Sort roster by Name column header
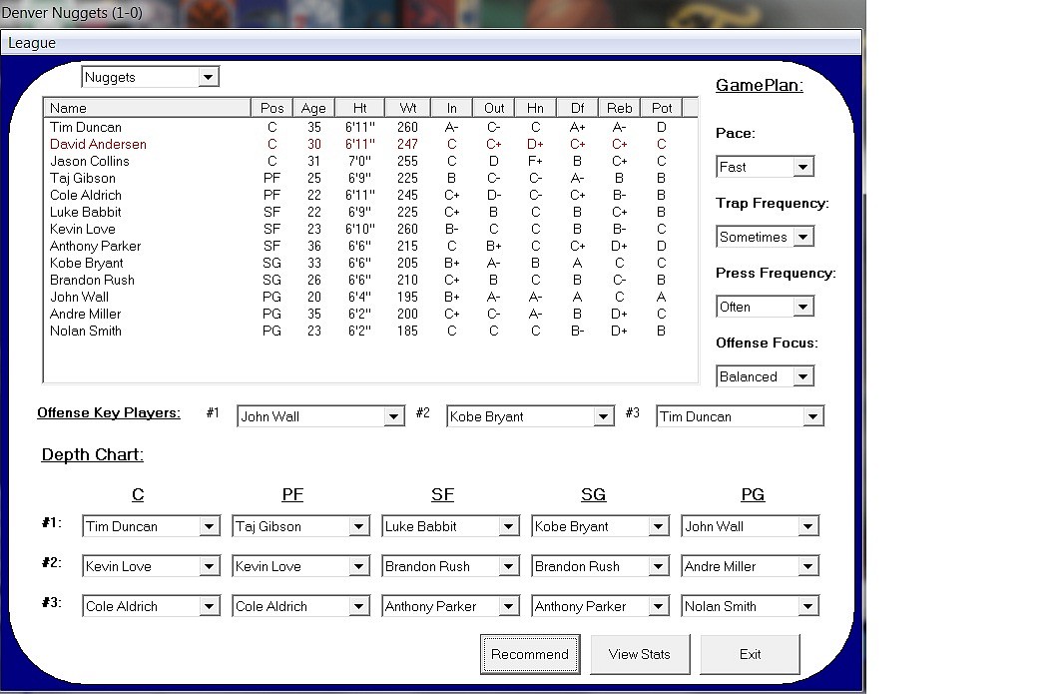This screenshot has height=694, width=1058. [148, 108]
